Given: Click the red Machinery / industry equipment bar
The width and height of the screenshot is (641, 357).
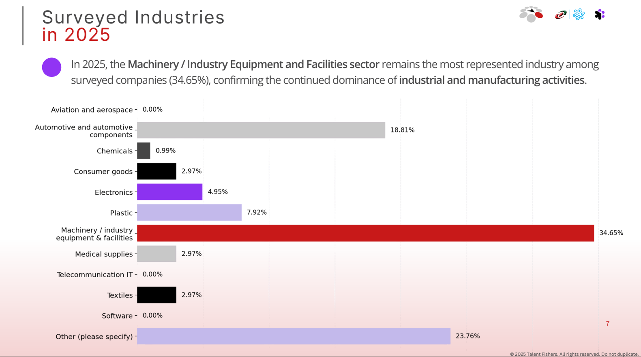Looking at the screenshot, I should point(365,233).
